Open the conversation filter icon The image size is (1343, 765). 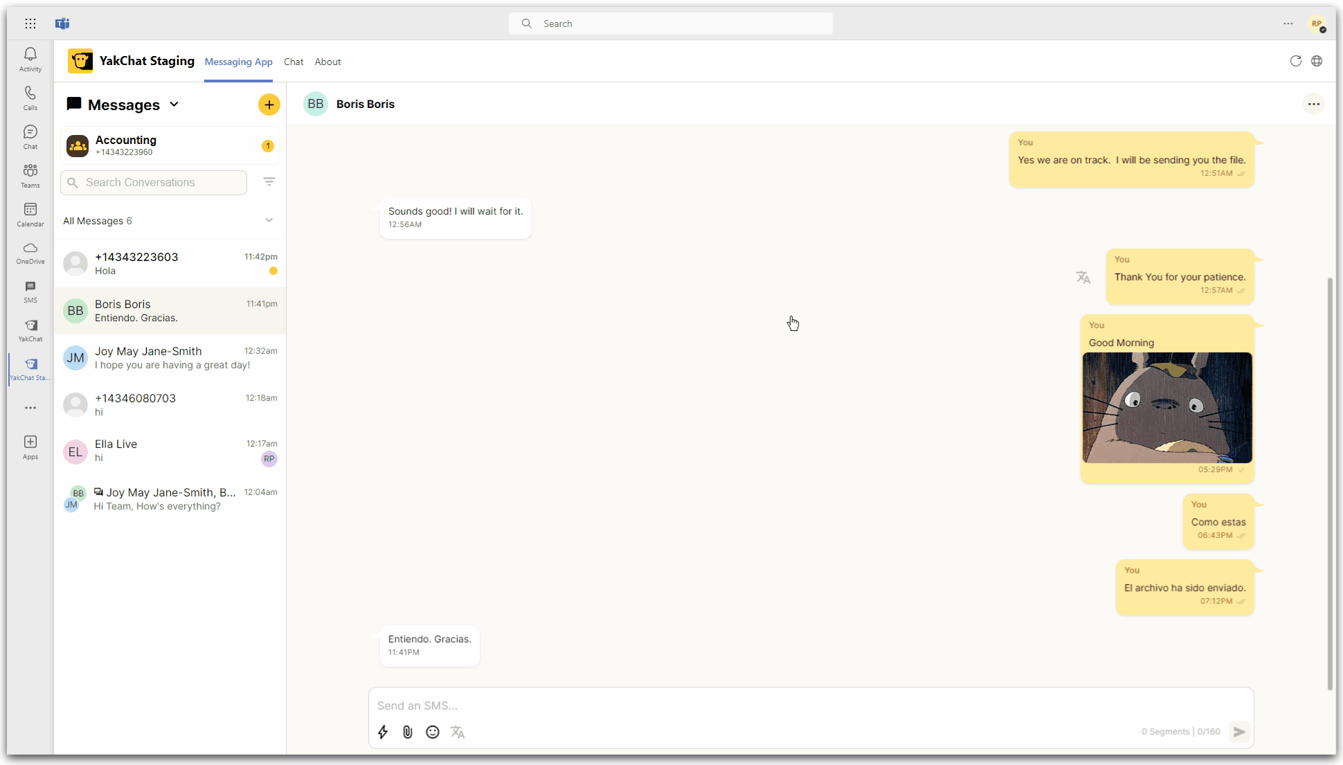(269, 181)
